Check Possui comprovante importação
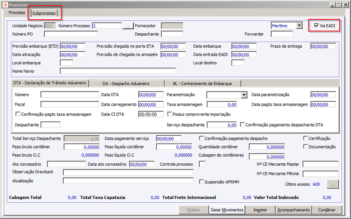The image size is (351, 219). (x=170, y=114)
